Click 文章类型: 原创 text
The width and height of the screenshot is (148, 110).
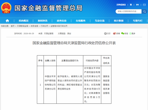(64, 33)
